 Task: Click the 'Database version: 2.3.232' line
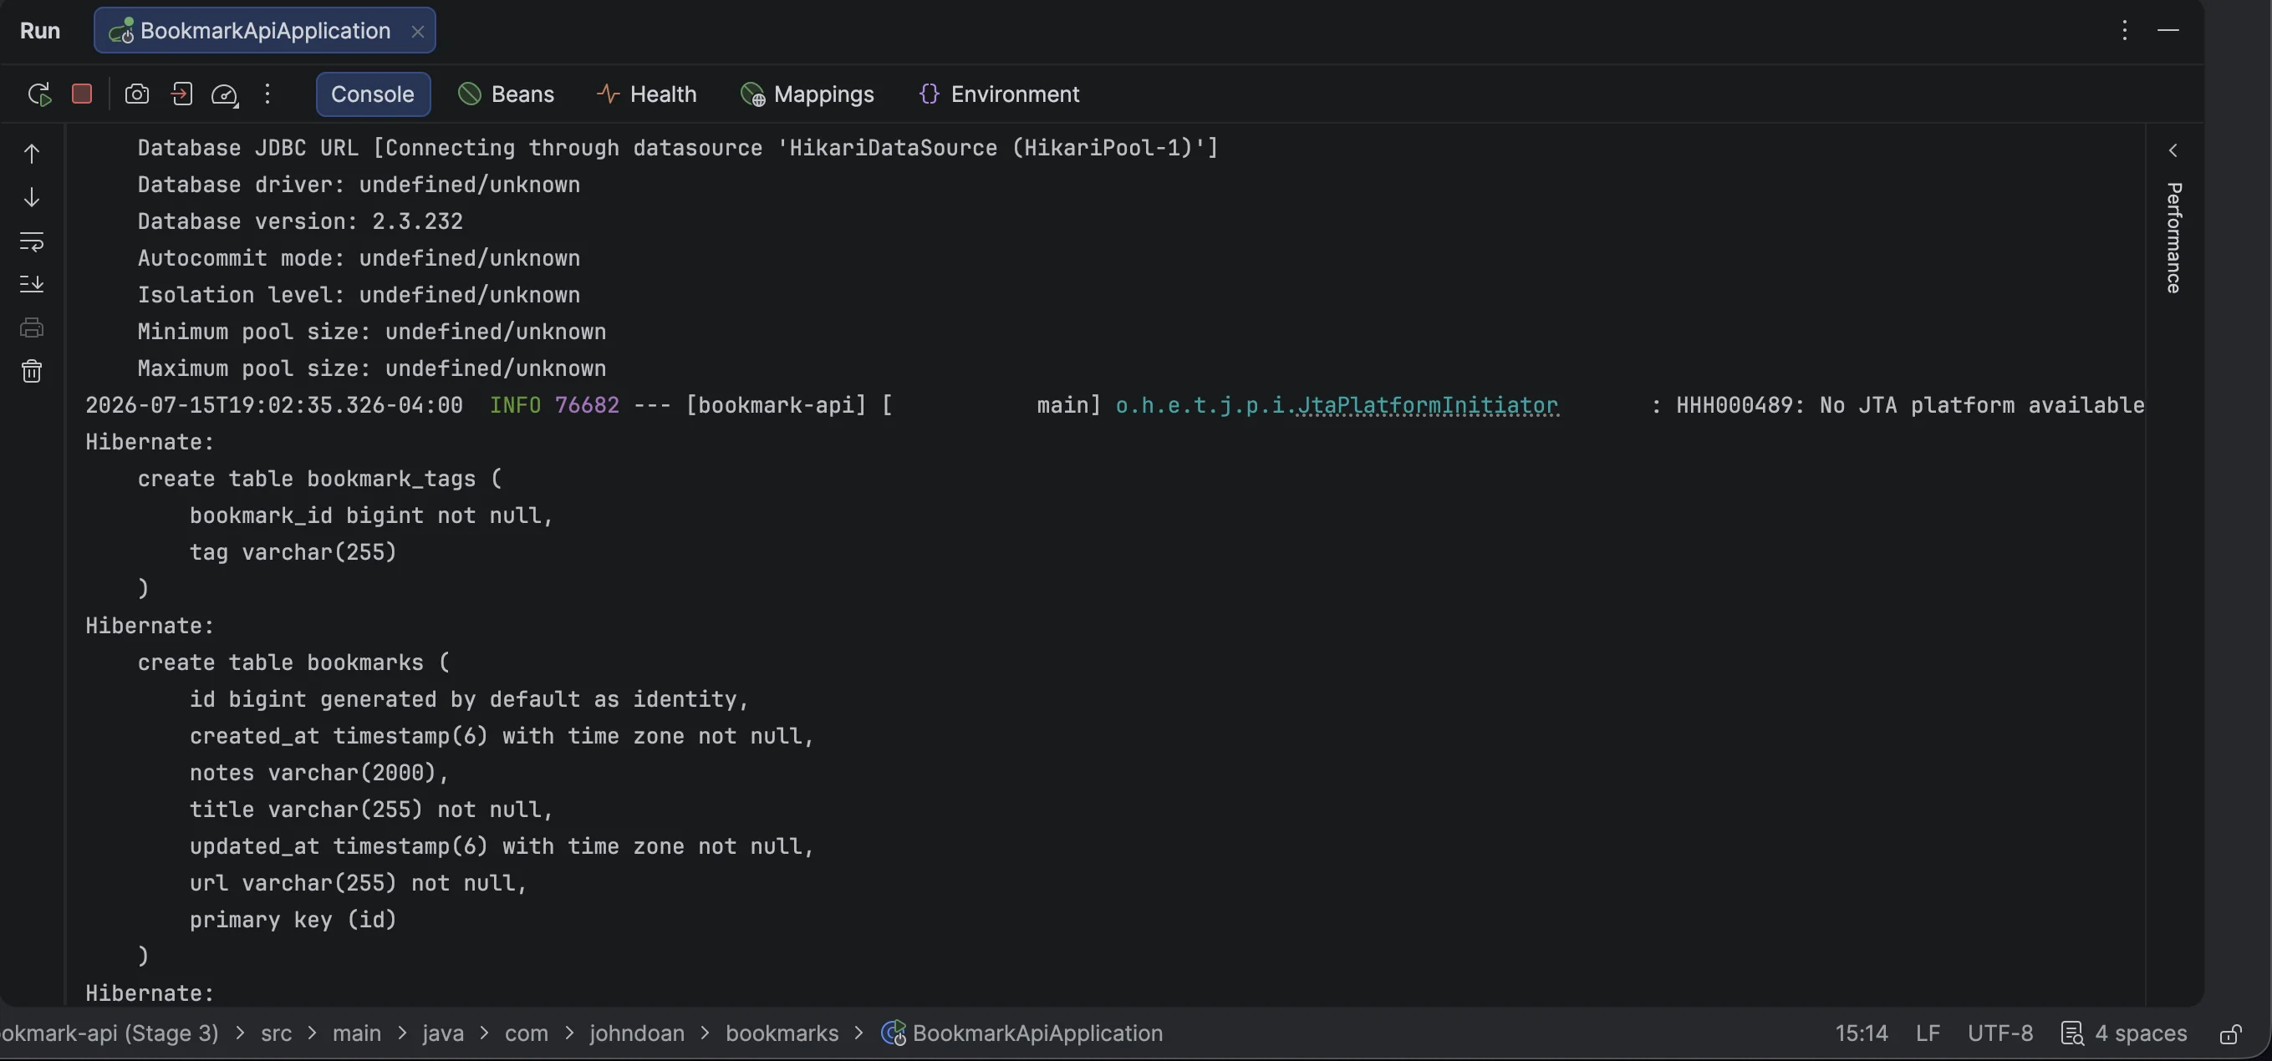pos(300,221)
